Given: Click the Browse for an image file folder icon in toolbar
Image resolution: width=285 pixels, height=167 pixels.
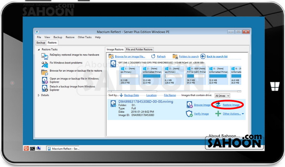Looking at the screenshot, I should (x=111, y=56).
